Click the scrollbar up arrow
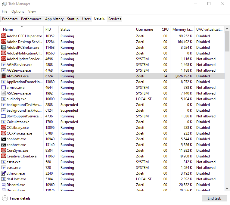Viewport: 230px width, 205px height. [x=227, y=29]
